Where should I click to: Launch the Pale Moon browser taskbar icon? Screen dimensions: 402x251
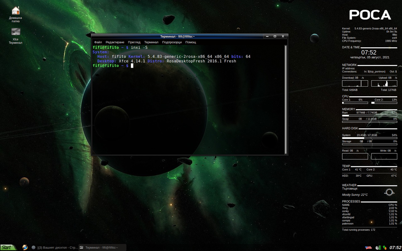click(x=25, y=248)
